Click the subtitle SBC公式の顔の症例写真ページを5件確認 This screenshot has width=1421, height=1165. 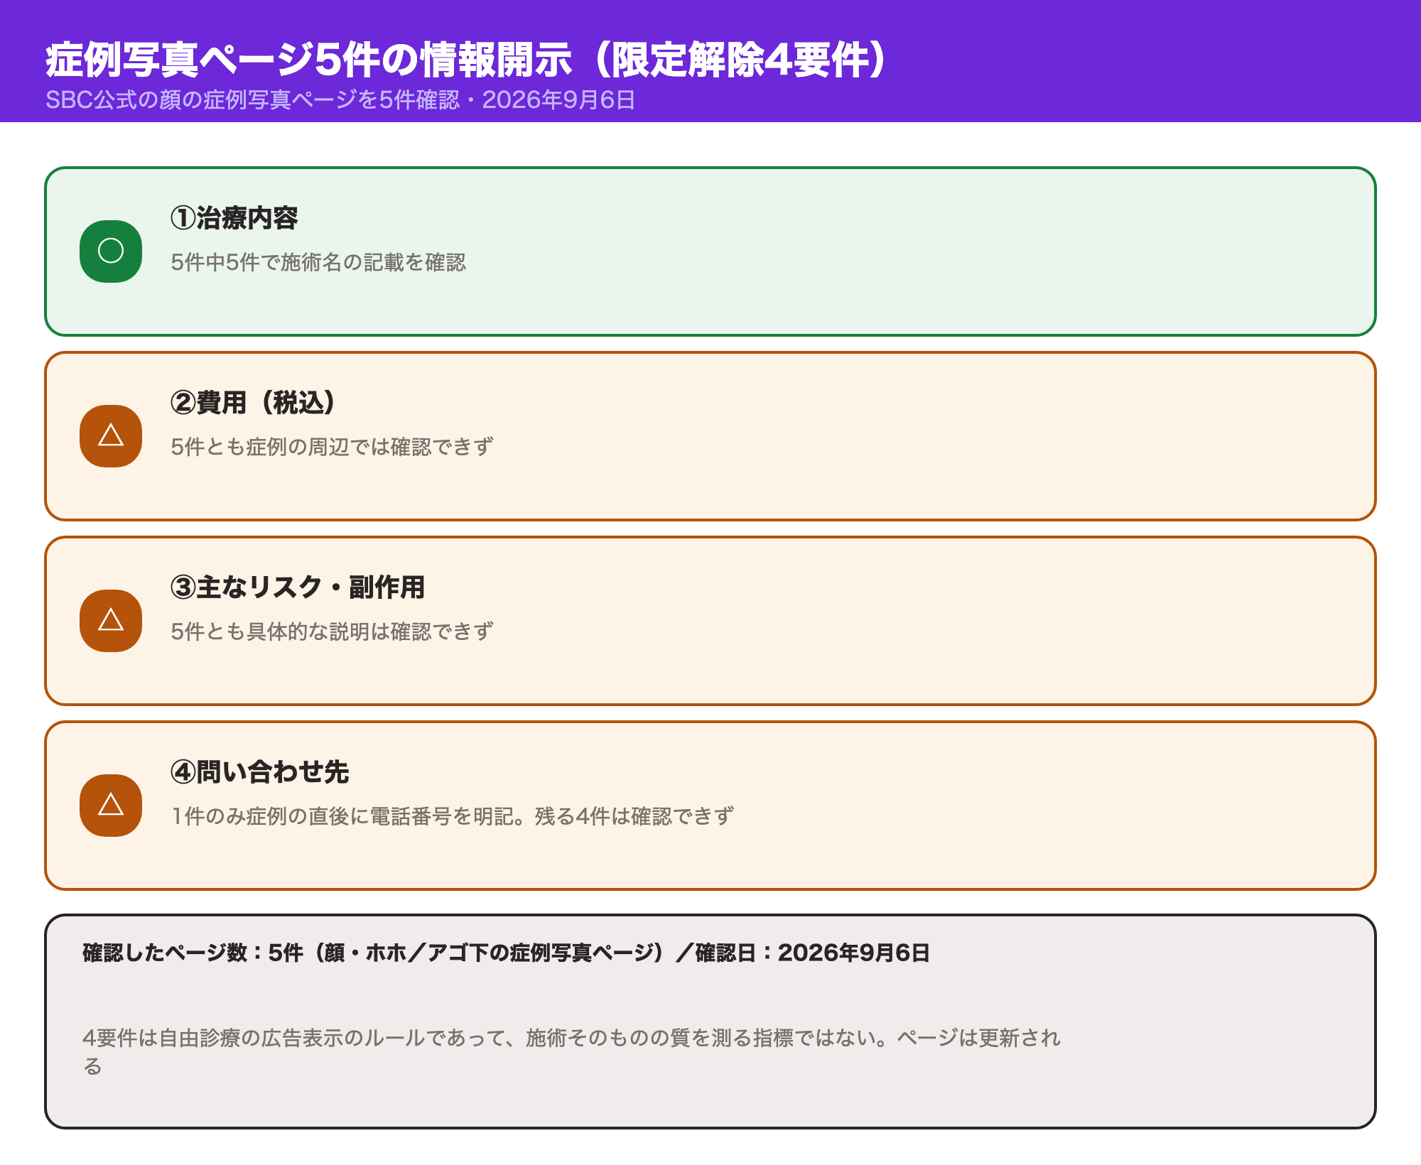[x=253, y=99]
